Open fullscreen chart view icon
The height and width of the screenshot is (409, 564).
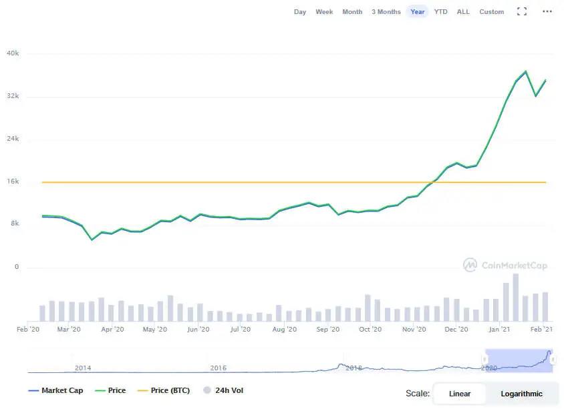pos(521,11)
